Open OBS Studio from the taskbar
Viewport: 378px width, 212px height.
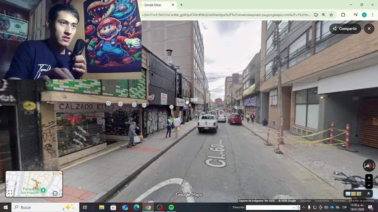(160, 207)
